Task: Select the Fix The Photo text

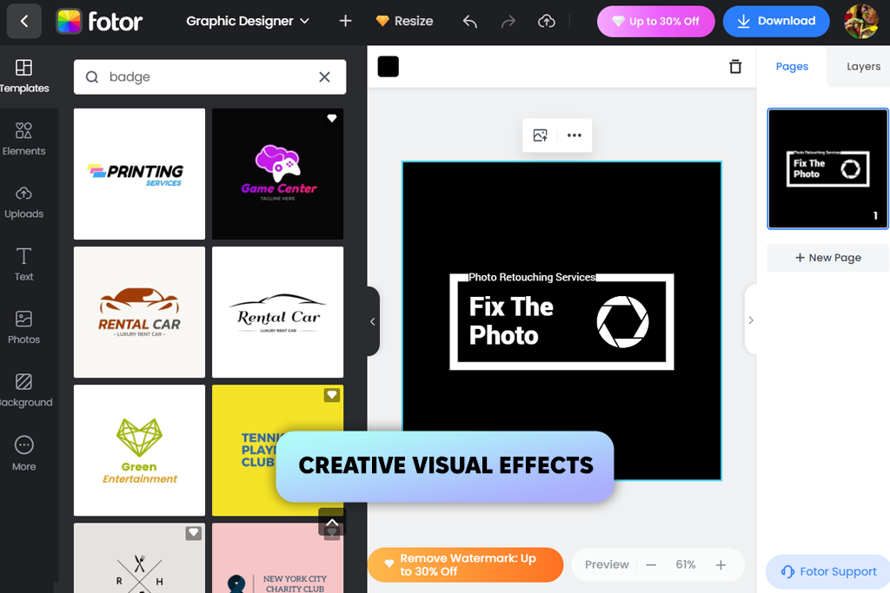Action: click(x=511, y=321)
